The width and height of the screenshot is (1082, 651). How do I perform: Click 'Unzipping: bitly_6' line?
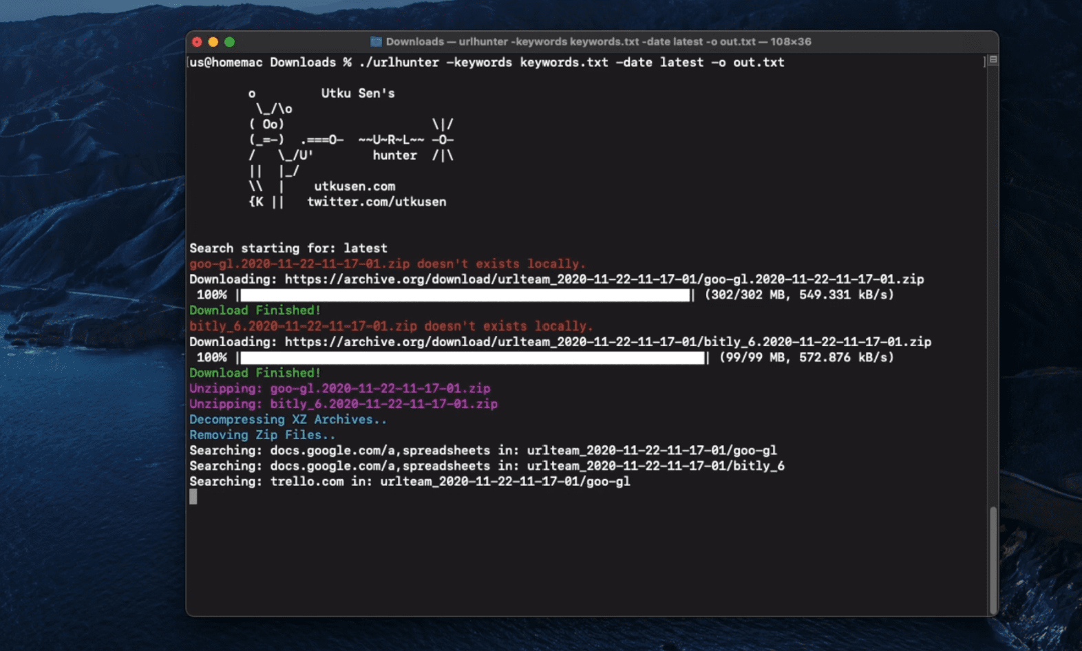343,404
